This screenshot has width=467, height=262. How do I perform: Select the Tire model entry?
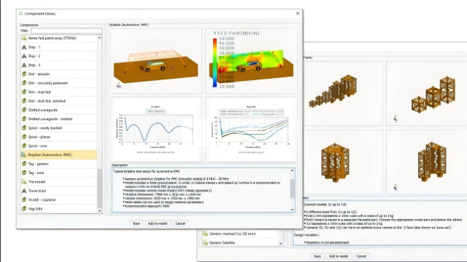[x=58, y=182]
